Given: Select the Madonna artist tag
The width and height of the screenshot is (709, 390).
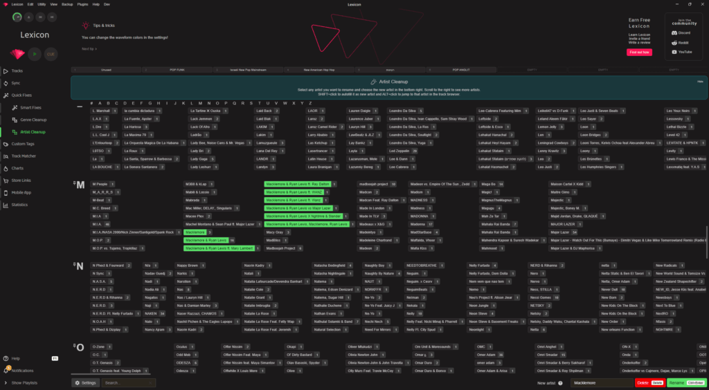Looking at the screenshot, I should (419, 224).
